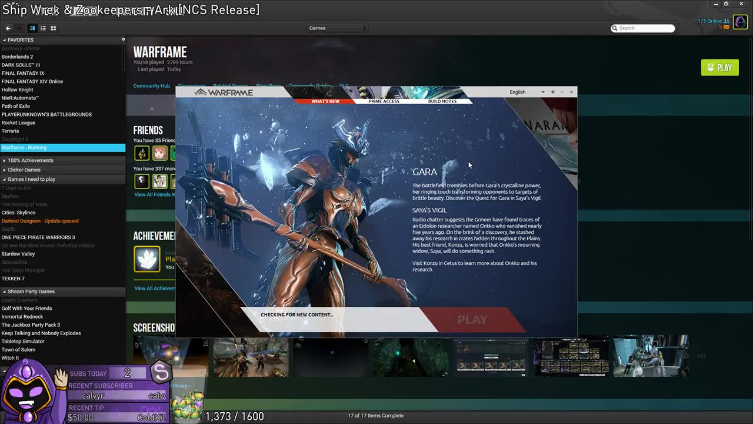The height and width of the screenshot is (424, 753).
Task: Select Immortal Redneck in the library
Action: coord(22,316)
